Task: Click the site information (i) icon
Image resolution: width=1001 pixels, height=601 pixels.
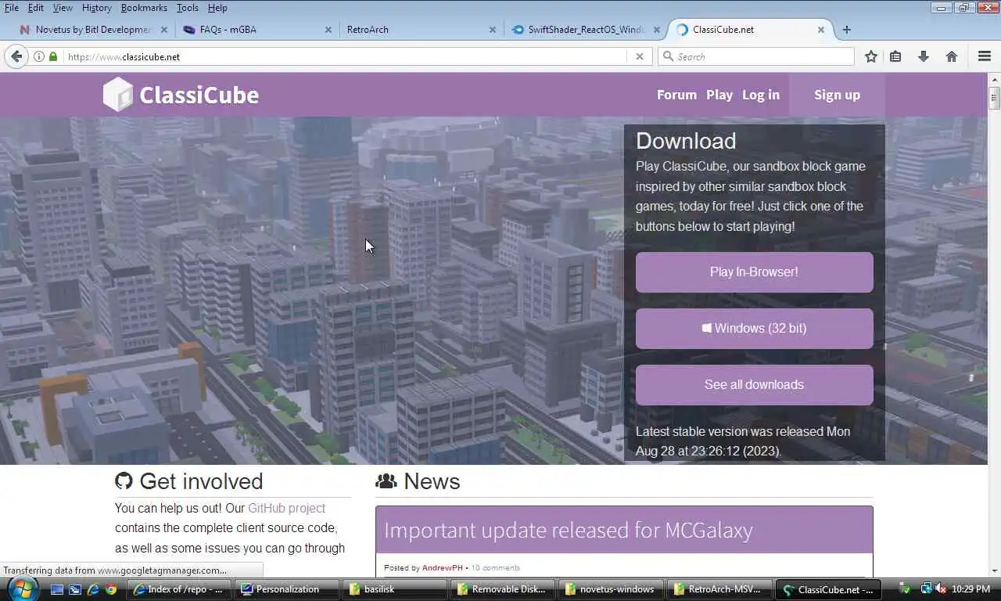Action: (x=39, y=56)
